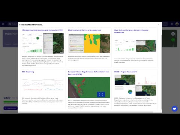Click the horizontal scrollbar at dialog bottom

tap(86, 112)
